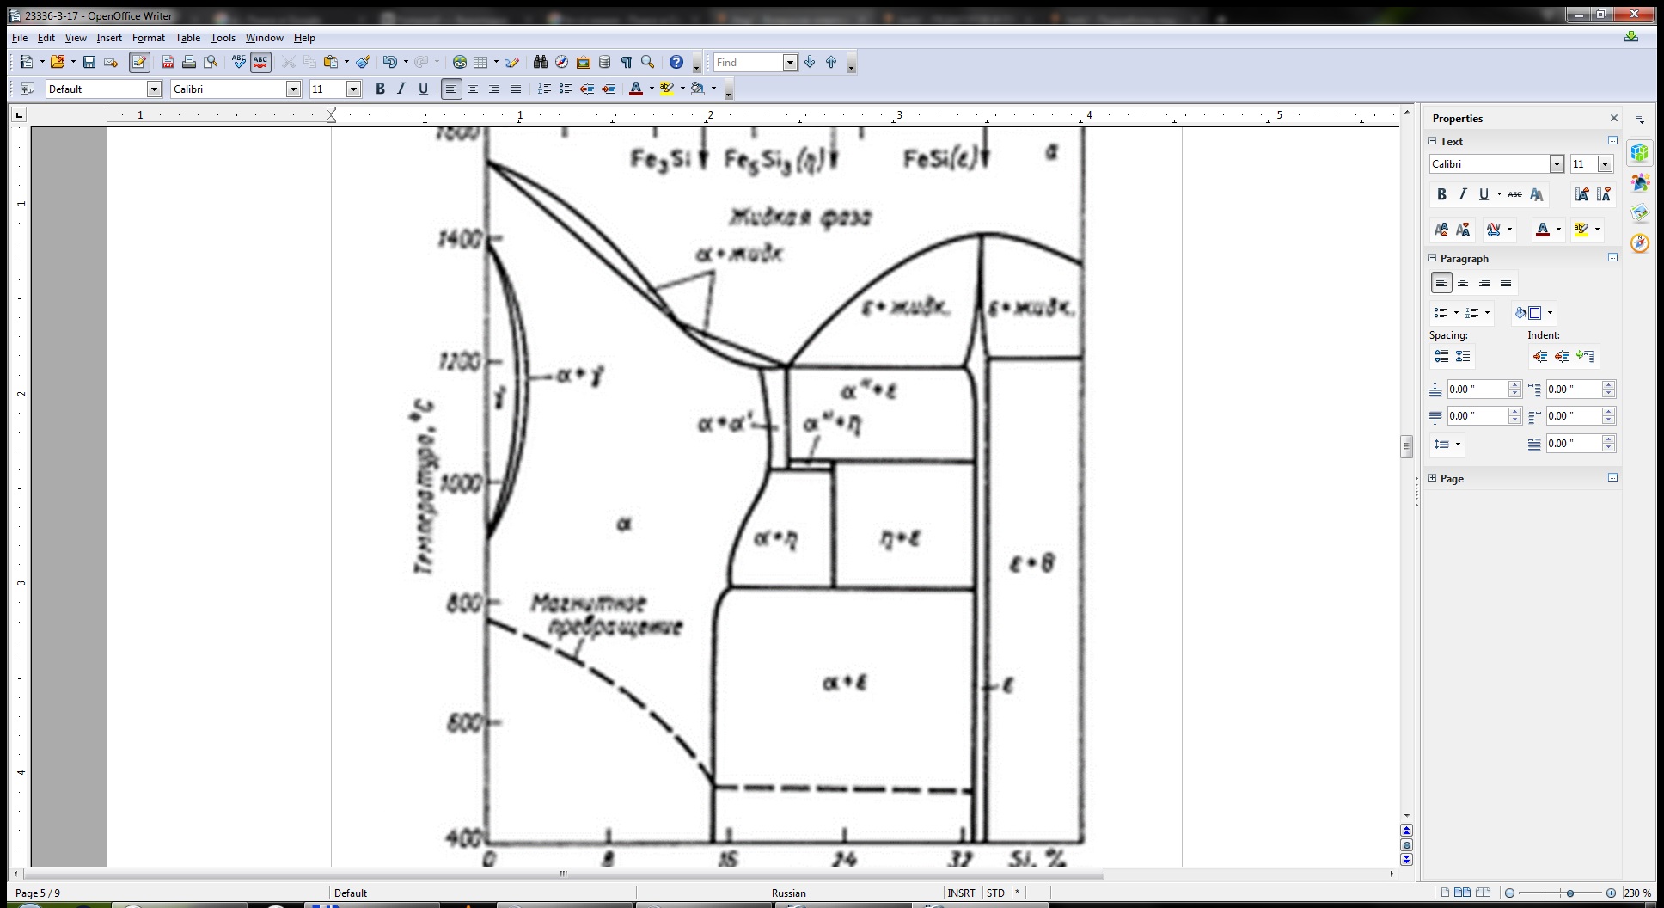Click in the Find text field
Image resolution: width=1664 pixels, height=908 pixels.
pyautogui.click(x=748, y=62)
